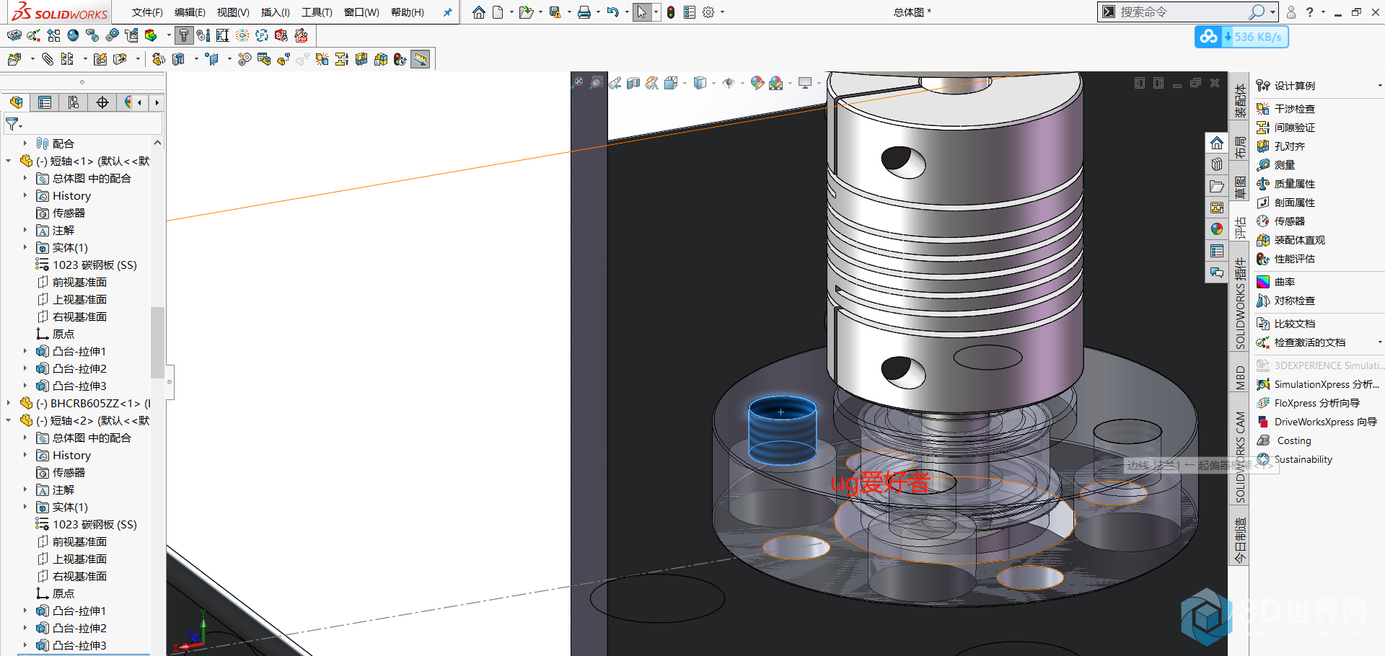1385x656 pixels.
Task: Expand 凸台-拉伸1 under 短轴<1>
Action: 25,351
